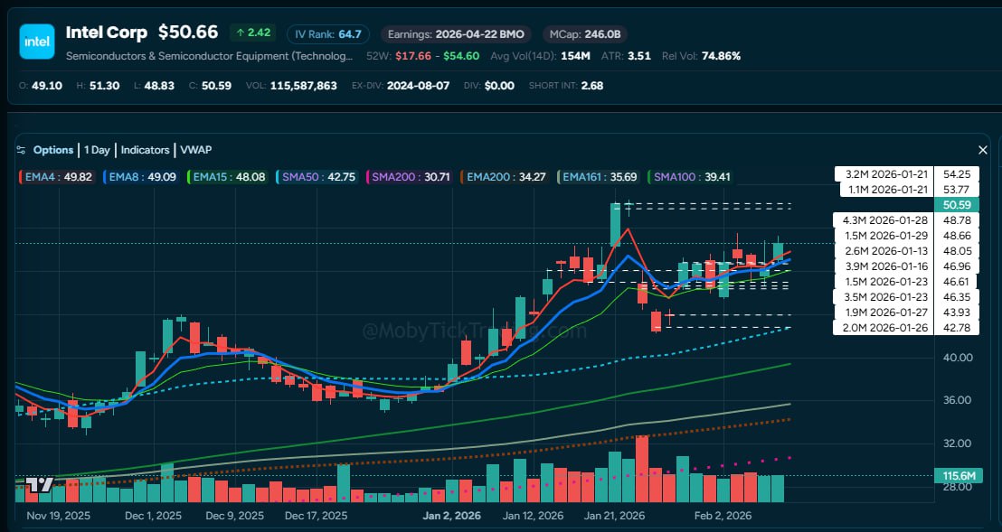Click the Earnings 2026-04-22 BMO badge
The image size is (1002, 532).
point(456,33)
